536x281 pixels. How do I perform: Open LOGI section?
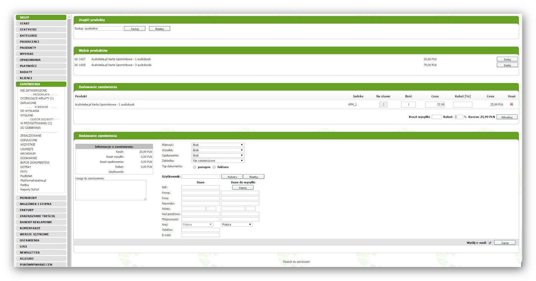click(41, 246)
